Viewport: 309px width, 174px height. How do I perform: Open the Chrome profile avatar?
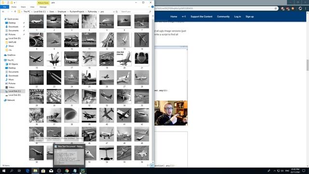(300, 9)
